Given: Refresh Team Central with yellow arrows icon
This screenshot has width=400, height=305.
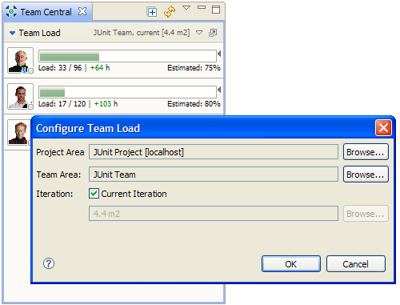Looking at the screenshot, I should click(170, 12).
